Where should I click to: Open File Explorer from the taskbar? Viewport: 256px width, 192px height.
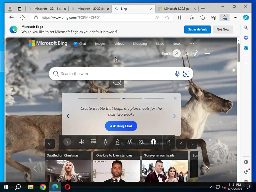coord(30,187)
